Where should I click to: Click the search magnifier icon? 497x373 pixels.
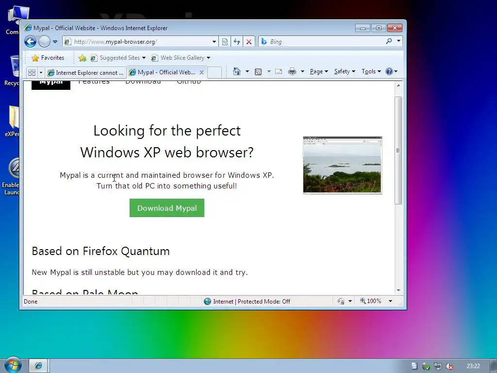[x=389, y=41]
